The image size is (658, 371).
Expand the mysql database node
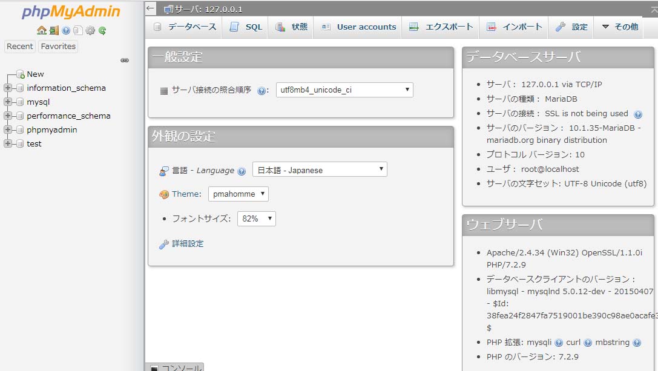8,102
